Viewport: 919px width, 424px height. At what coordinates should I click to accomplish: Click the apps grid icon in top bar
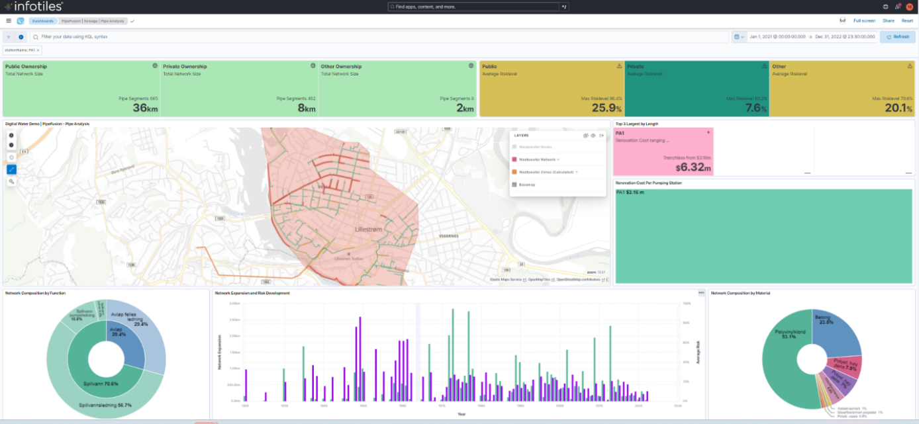tap(885, 7)
